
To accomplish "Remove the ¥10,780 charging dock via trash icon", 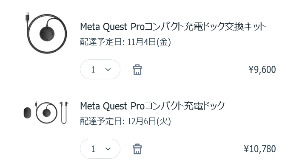I will [x=137, y=149].
